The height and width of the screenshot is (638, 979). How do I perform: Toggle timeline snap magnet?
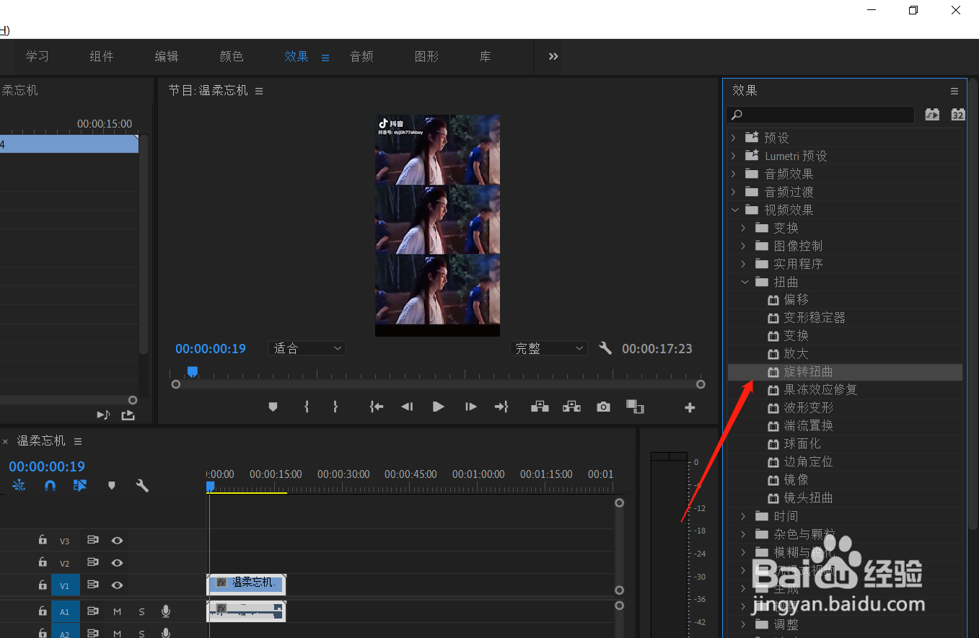click(50, 486)
